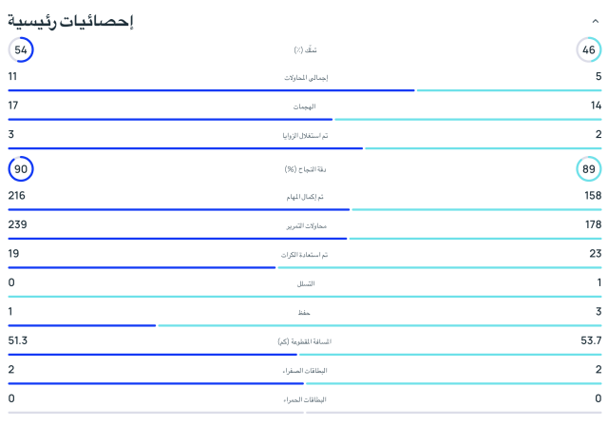
Task: Click the 46 possession circle indicator
Action: (589, 49)
